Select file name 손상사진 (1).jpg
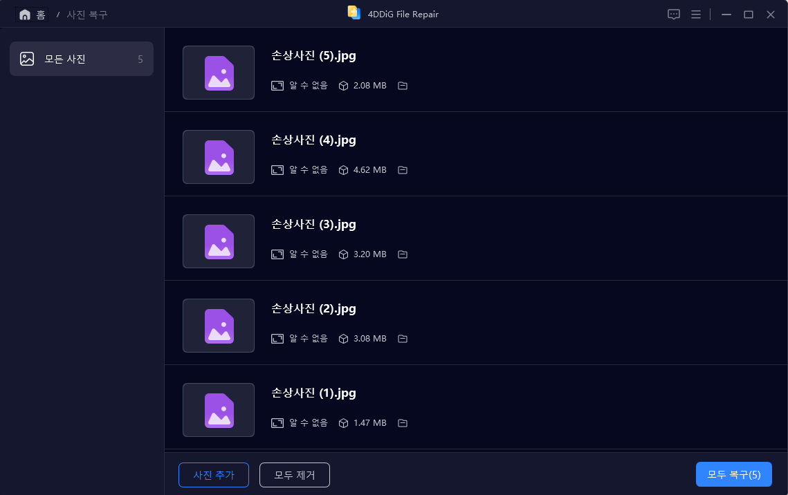This screenshot has width=788, height=495. tap(313, 393)
